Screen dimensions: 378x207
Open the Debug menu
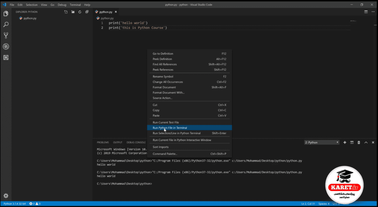tap(62, 5)
